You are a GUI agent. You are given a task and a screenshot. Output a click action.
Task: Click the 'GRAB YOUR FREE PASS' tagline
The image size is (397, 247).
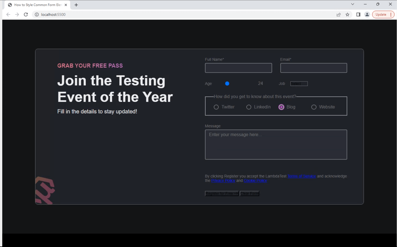coord(90,66)
